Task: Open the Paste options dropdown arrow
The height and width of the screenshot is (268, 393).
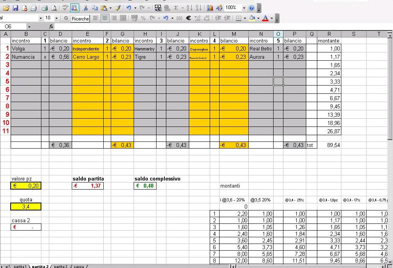Action: (110, 8)
